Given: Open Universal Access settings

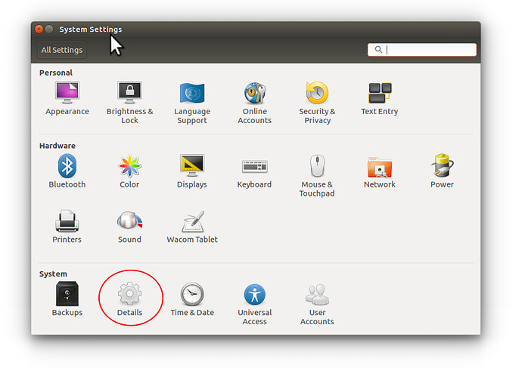Looking at the screenshot, I should (x=255, y=304).
